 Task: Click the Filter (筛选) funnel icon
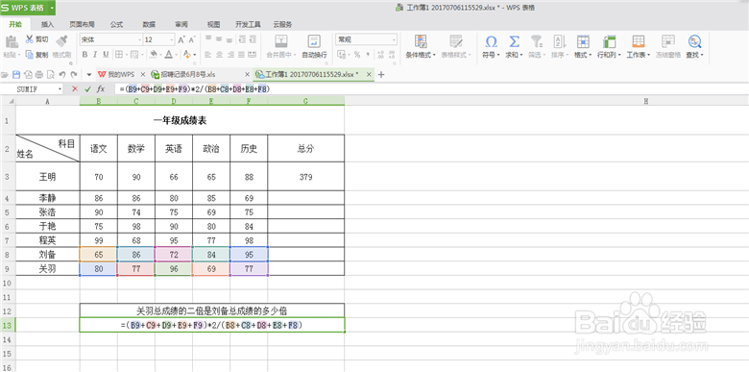point(537,41)
